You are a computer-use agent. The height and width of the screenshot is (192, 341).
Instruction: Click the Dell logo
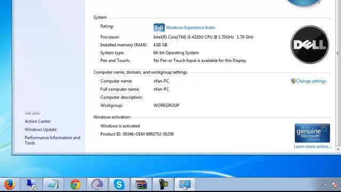(x=310, y=45)
